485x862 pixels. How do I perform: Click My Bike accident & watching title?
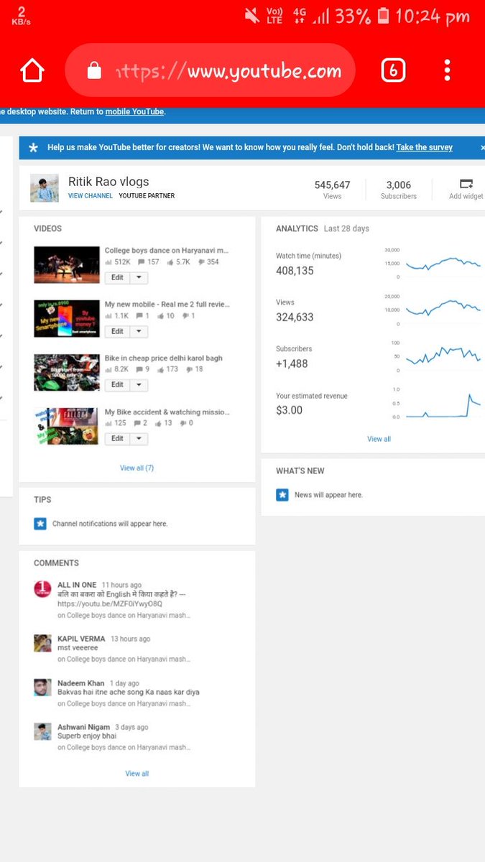pos(167,412)
